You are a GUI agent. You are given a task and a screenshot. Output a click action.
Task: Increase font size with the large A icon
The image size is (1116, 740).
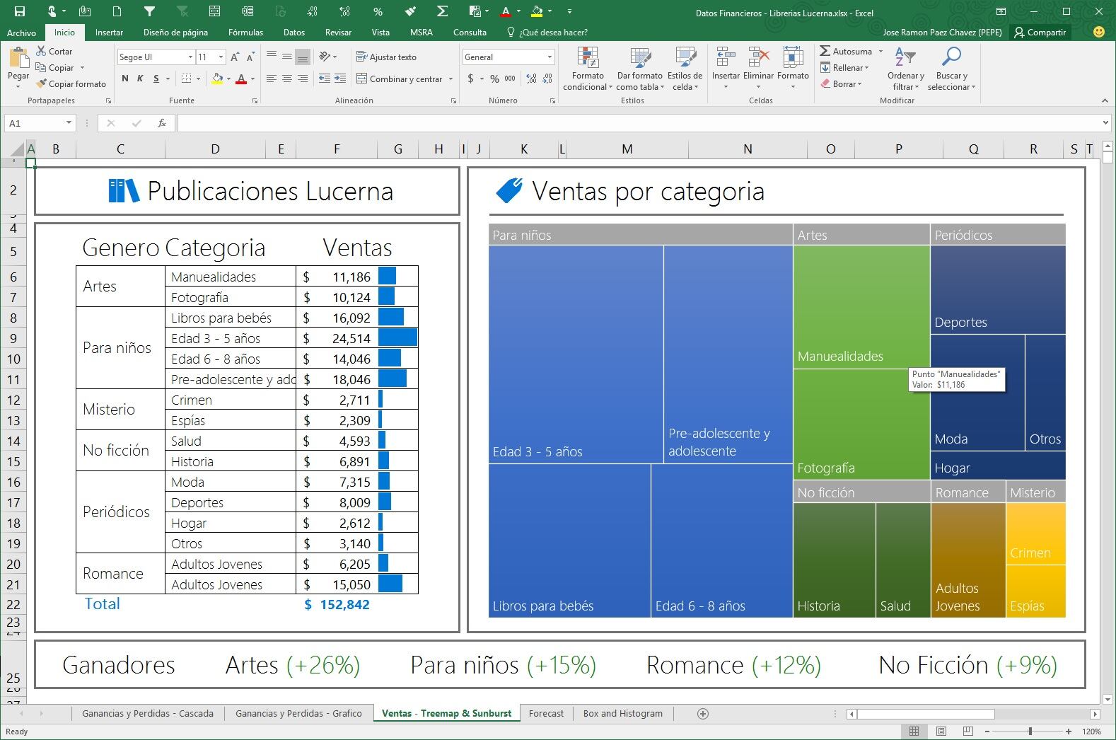[235, 57]
